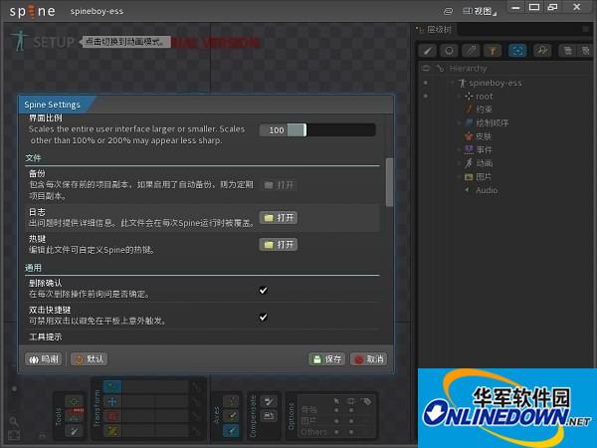Click the 保存 save button
Image resolution: width=597 pixels, height=448 pixels.
click(x=327, y=358)
